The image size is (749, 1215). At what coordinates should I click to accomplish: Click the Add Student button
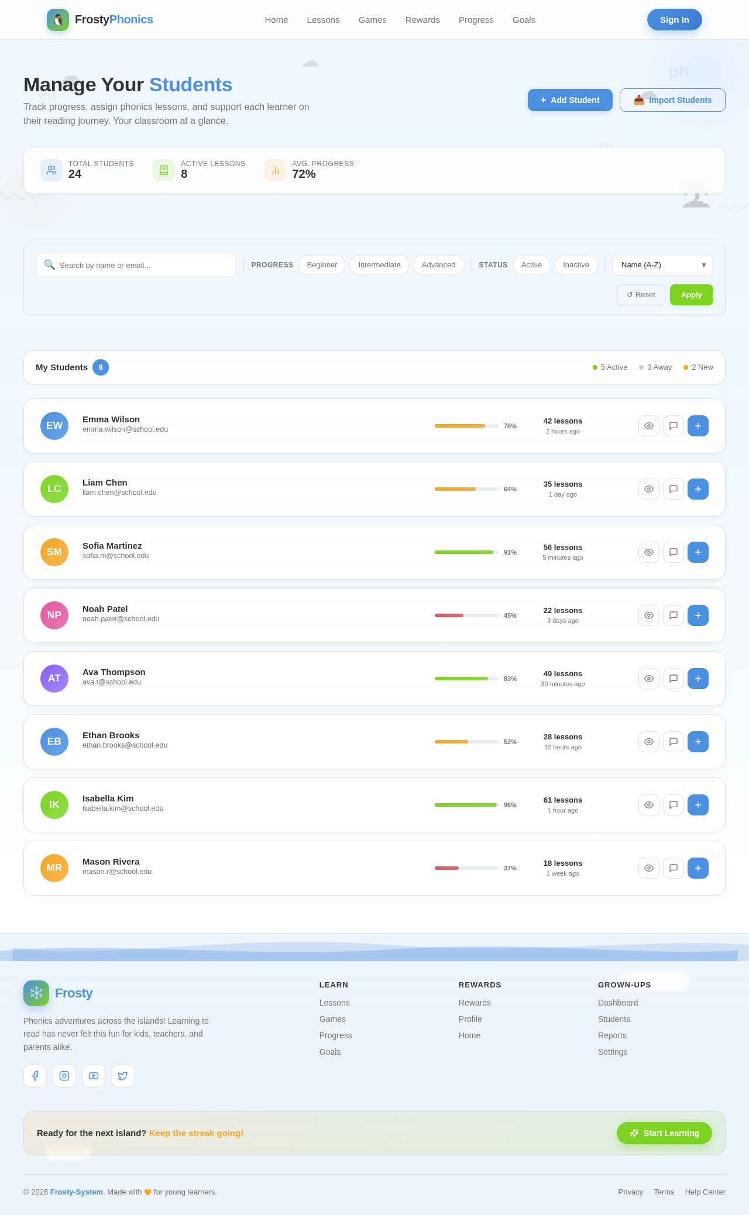570,100
